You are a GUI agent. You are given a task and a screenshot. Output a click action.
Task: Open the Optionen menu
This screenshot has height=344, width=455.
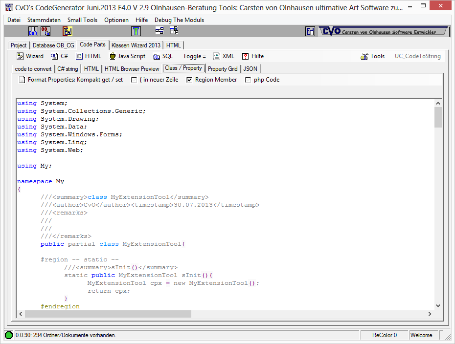116,20
